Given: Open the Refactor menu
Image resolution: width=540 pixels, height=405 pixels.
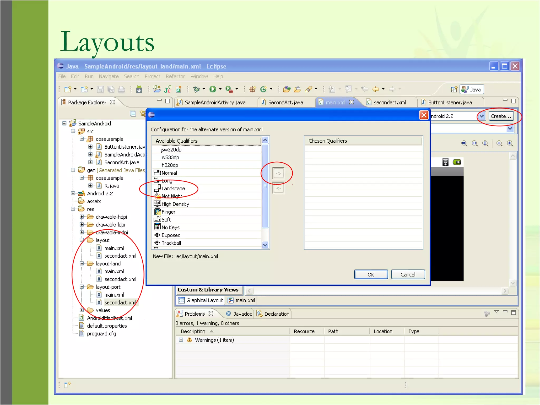Looking at the screenshot, I should (x=175, y=76).
